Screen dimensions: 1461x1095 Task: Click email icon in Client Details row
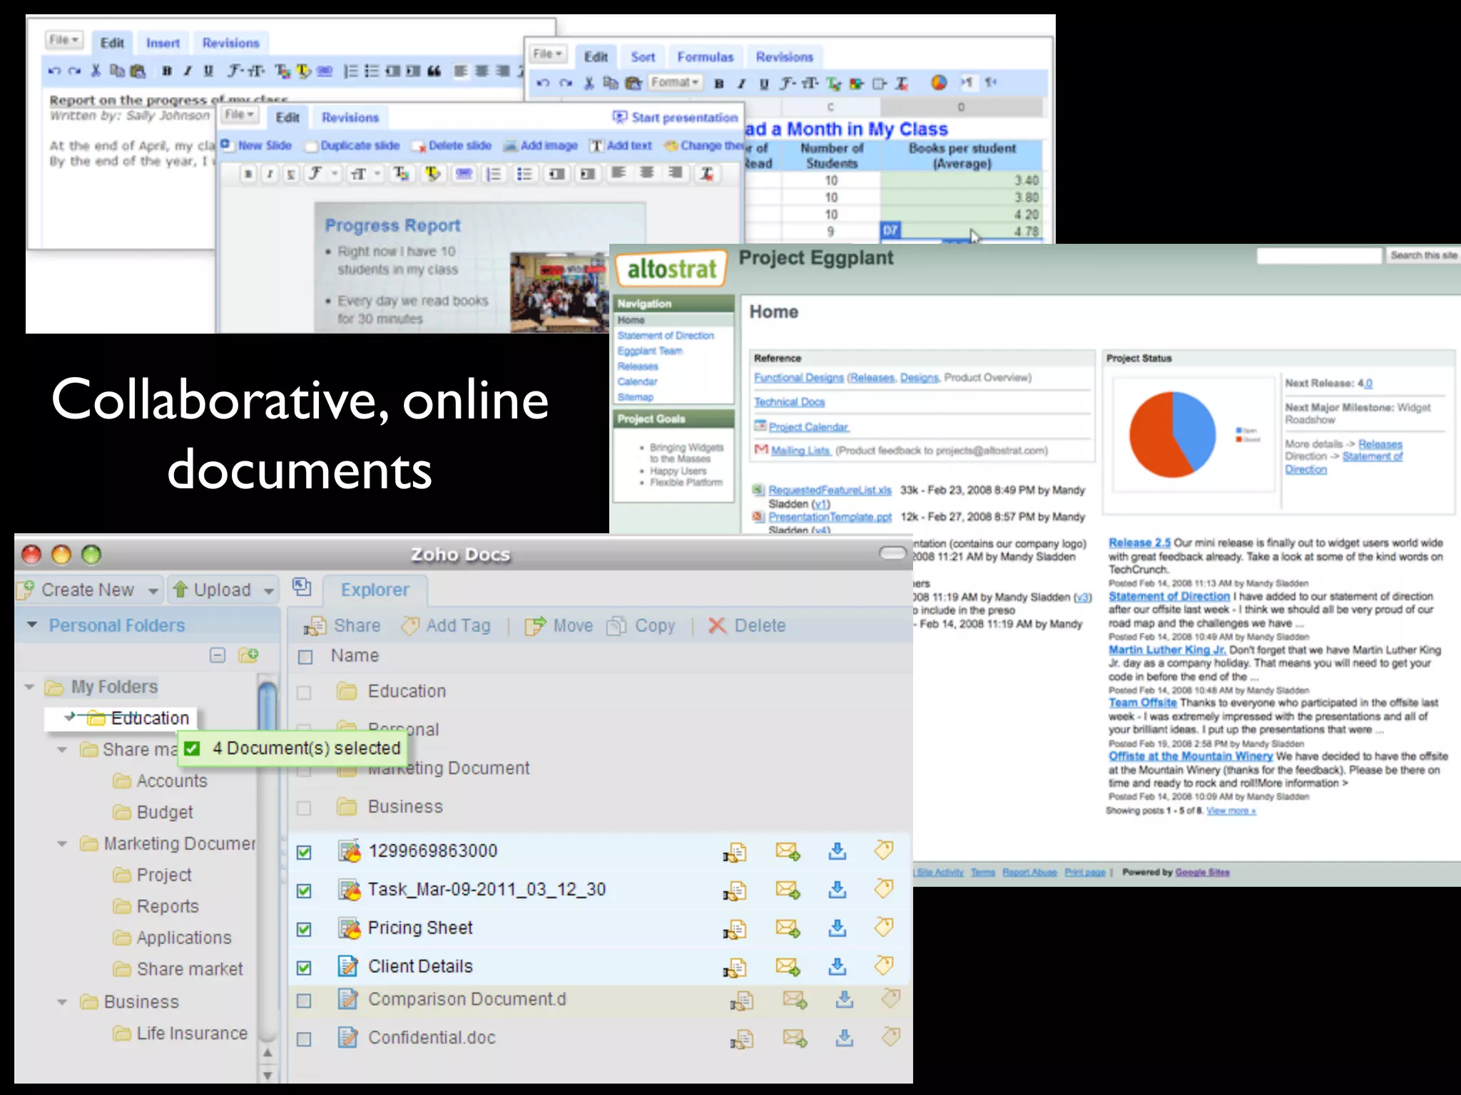coord(788,967)
